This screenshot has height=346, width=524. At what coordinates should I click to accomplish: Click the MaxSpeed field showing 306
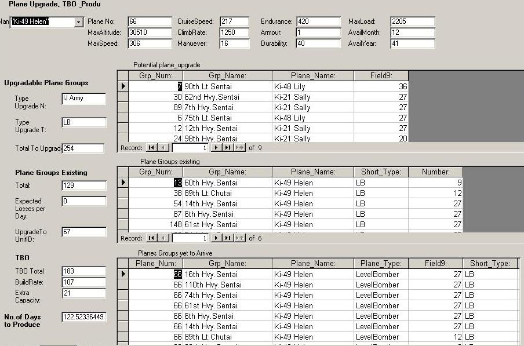coord(150,43)
